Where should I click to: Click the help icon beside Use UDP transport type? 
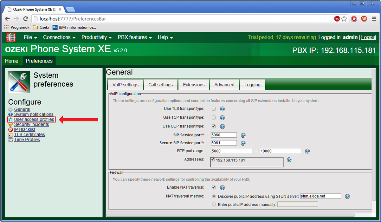(223, 127)
